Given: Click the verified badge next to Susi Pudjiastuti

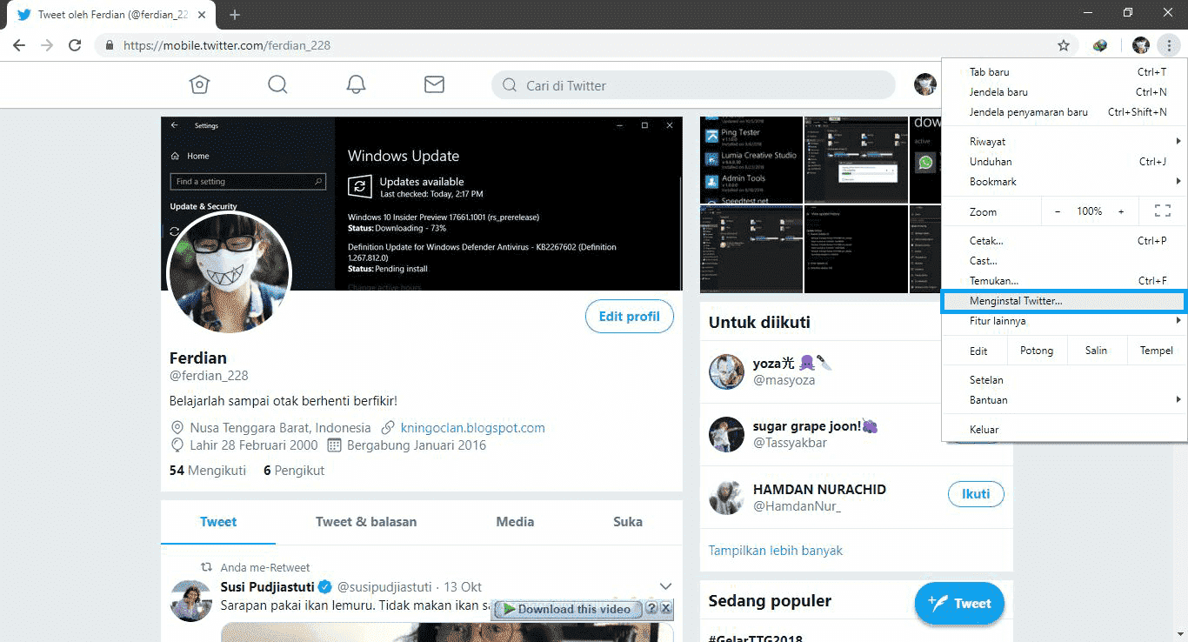Looking at the screenshot, I should (x=324, y=586).
